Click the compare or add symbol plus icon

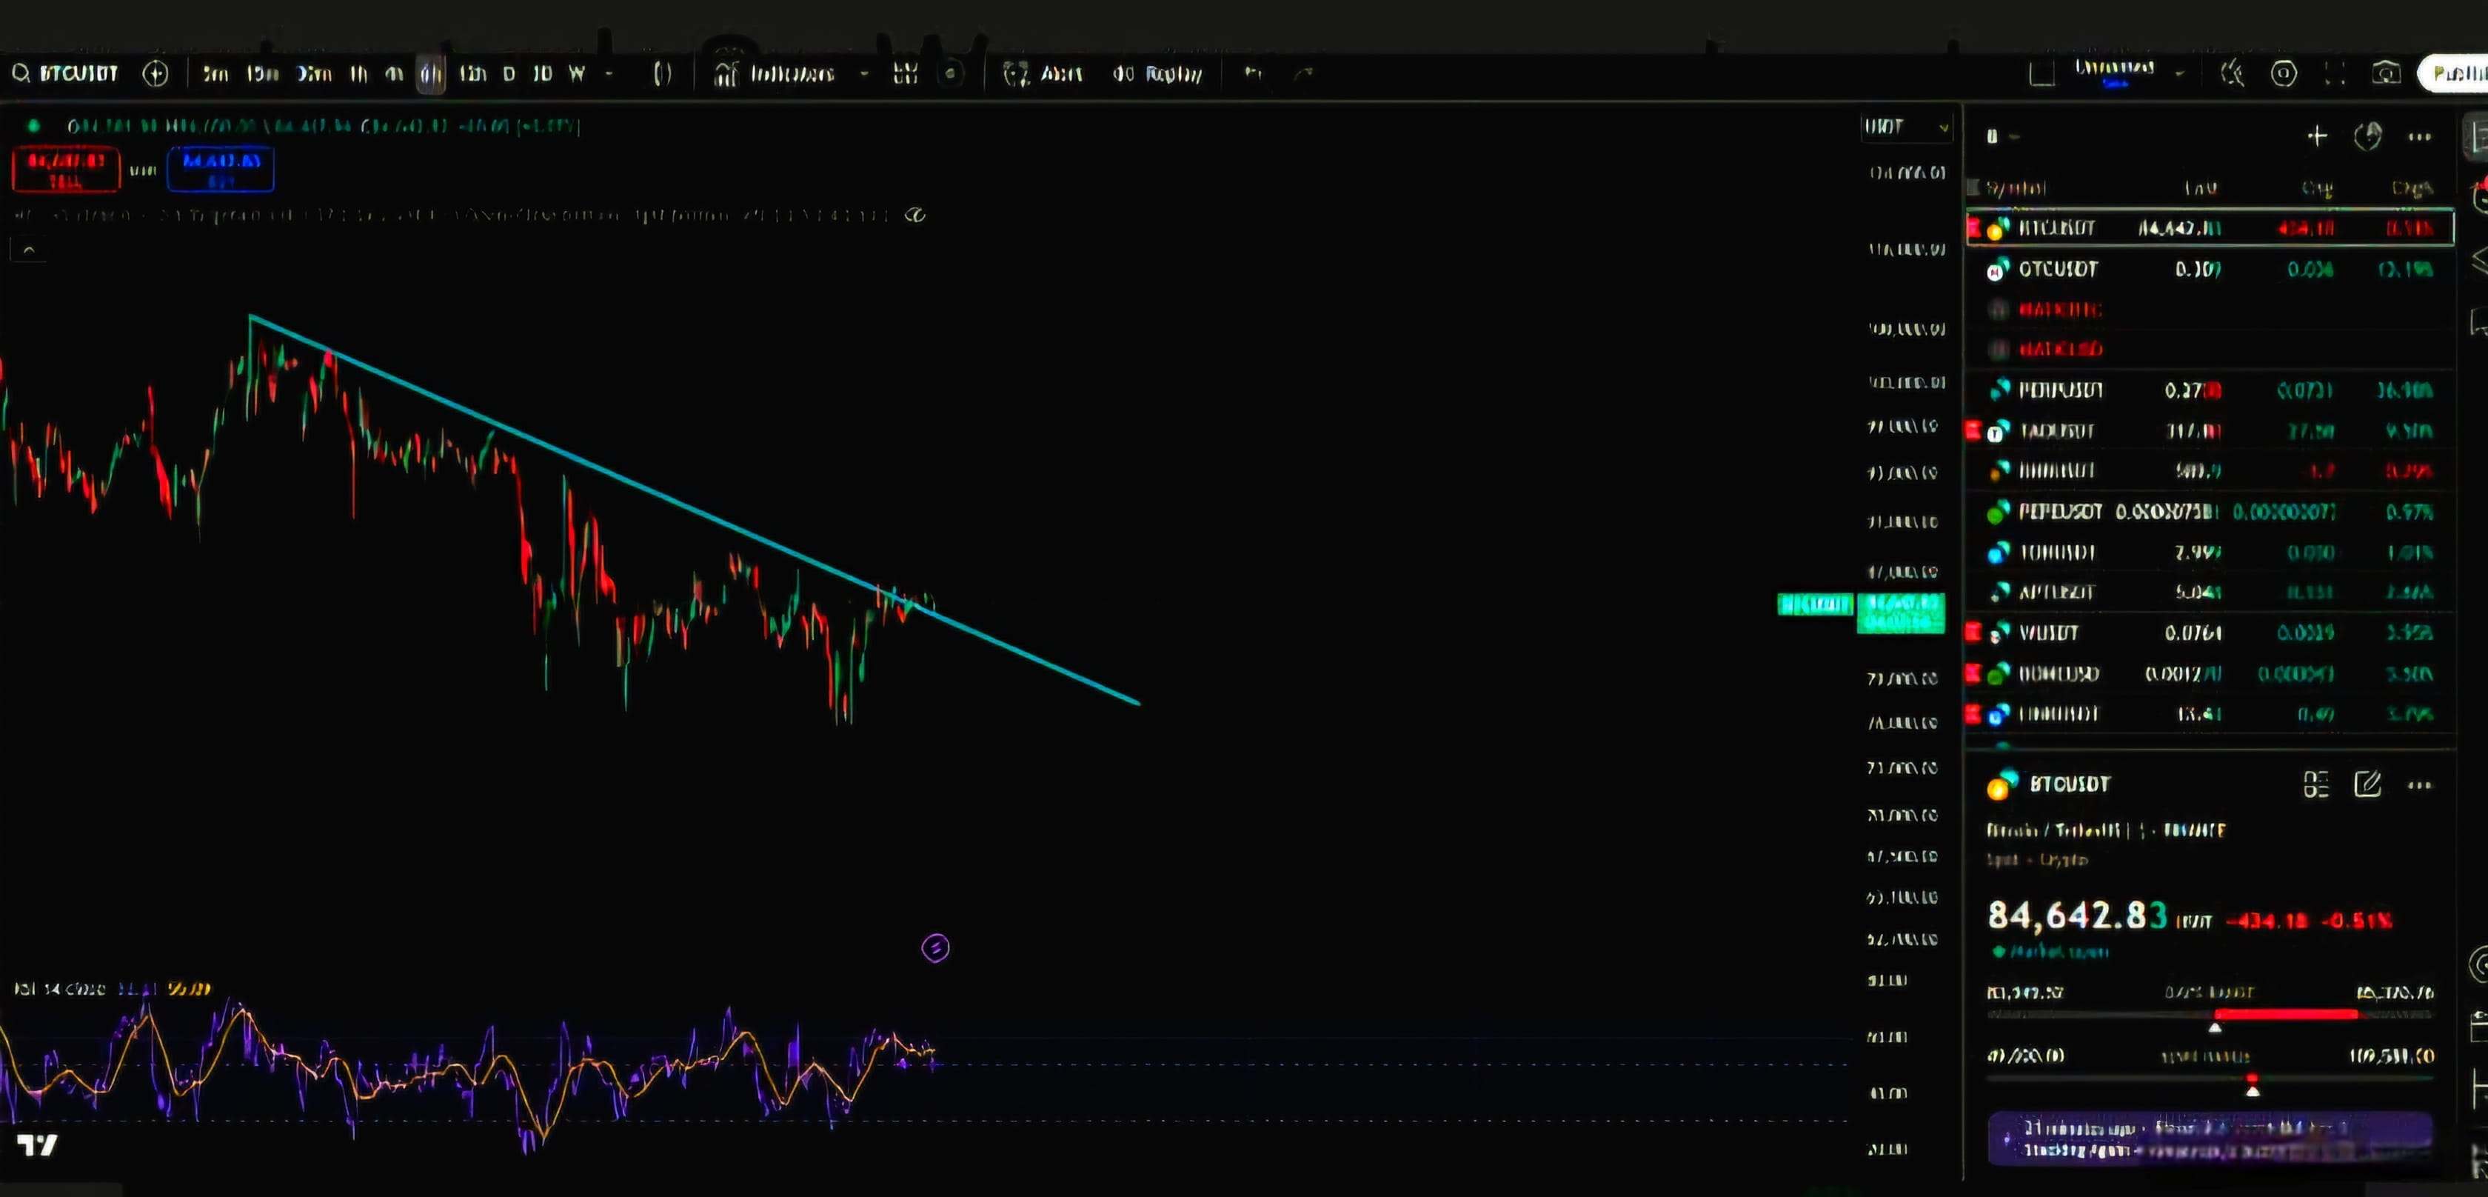(x=155, y=73)
